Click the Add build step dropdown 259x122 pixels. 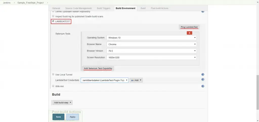click(x=62, y=103)
